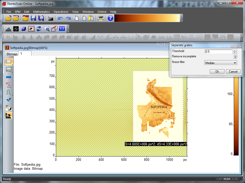Select the blue ruler measurement tool

(9, 77)
